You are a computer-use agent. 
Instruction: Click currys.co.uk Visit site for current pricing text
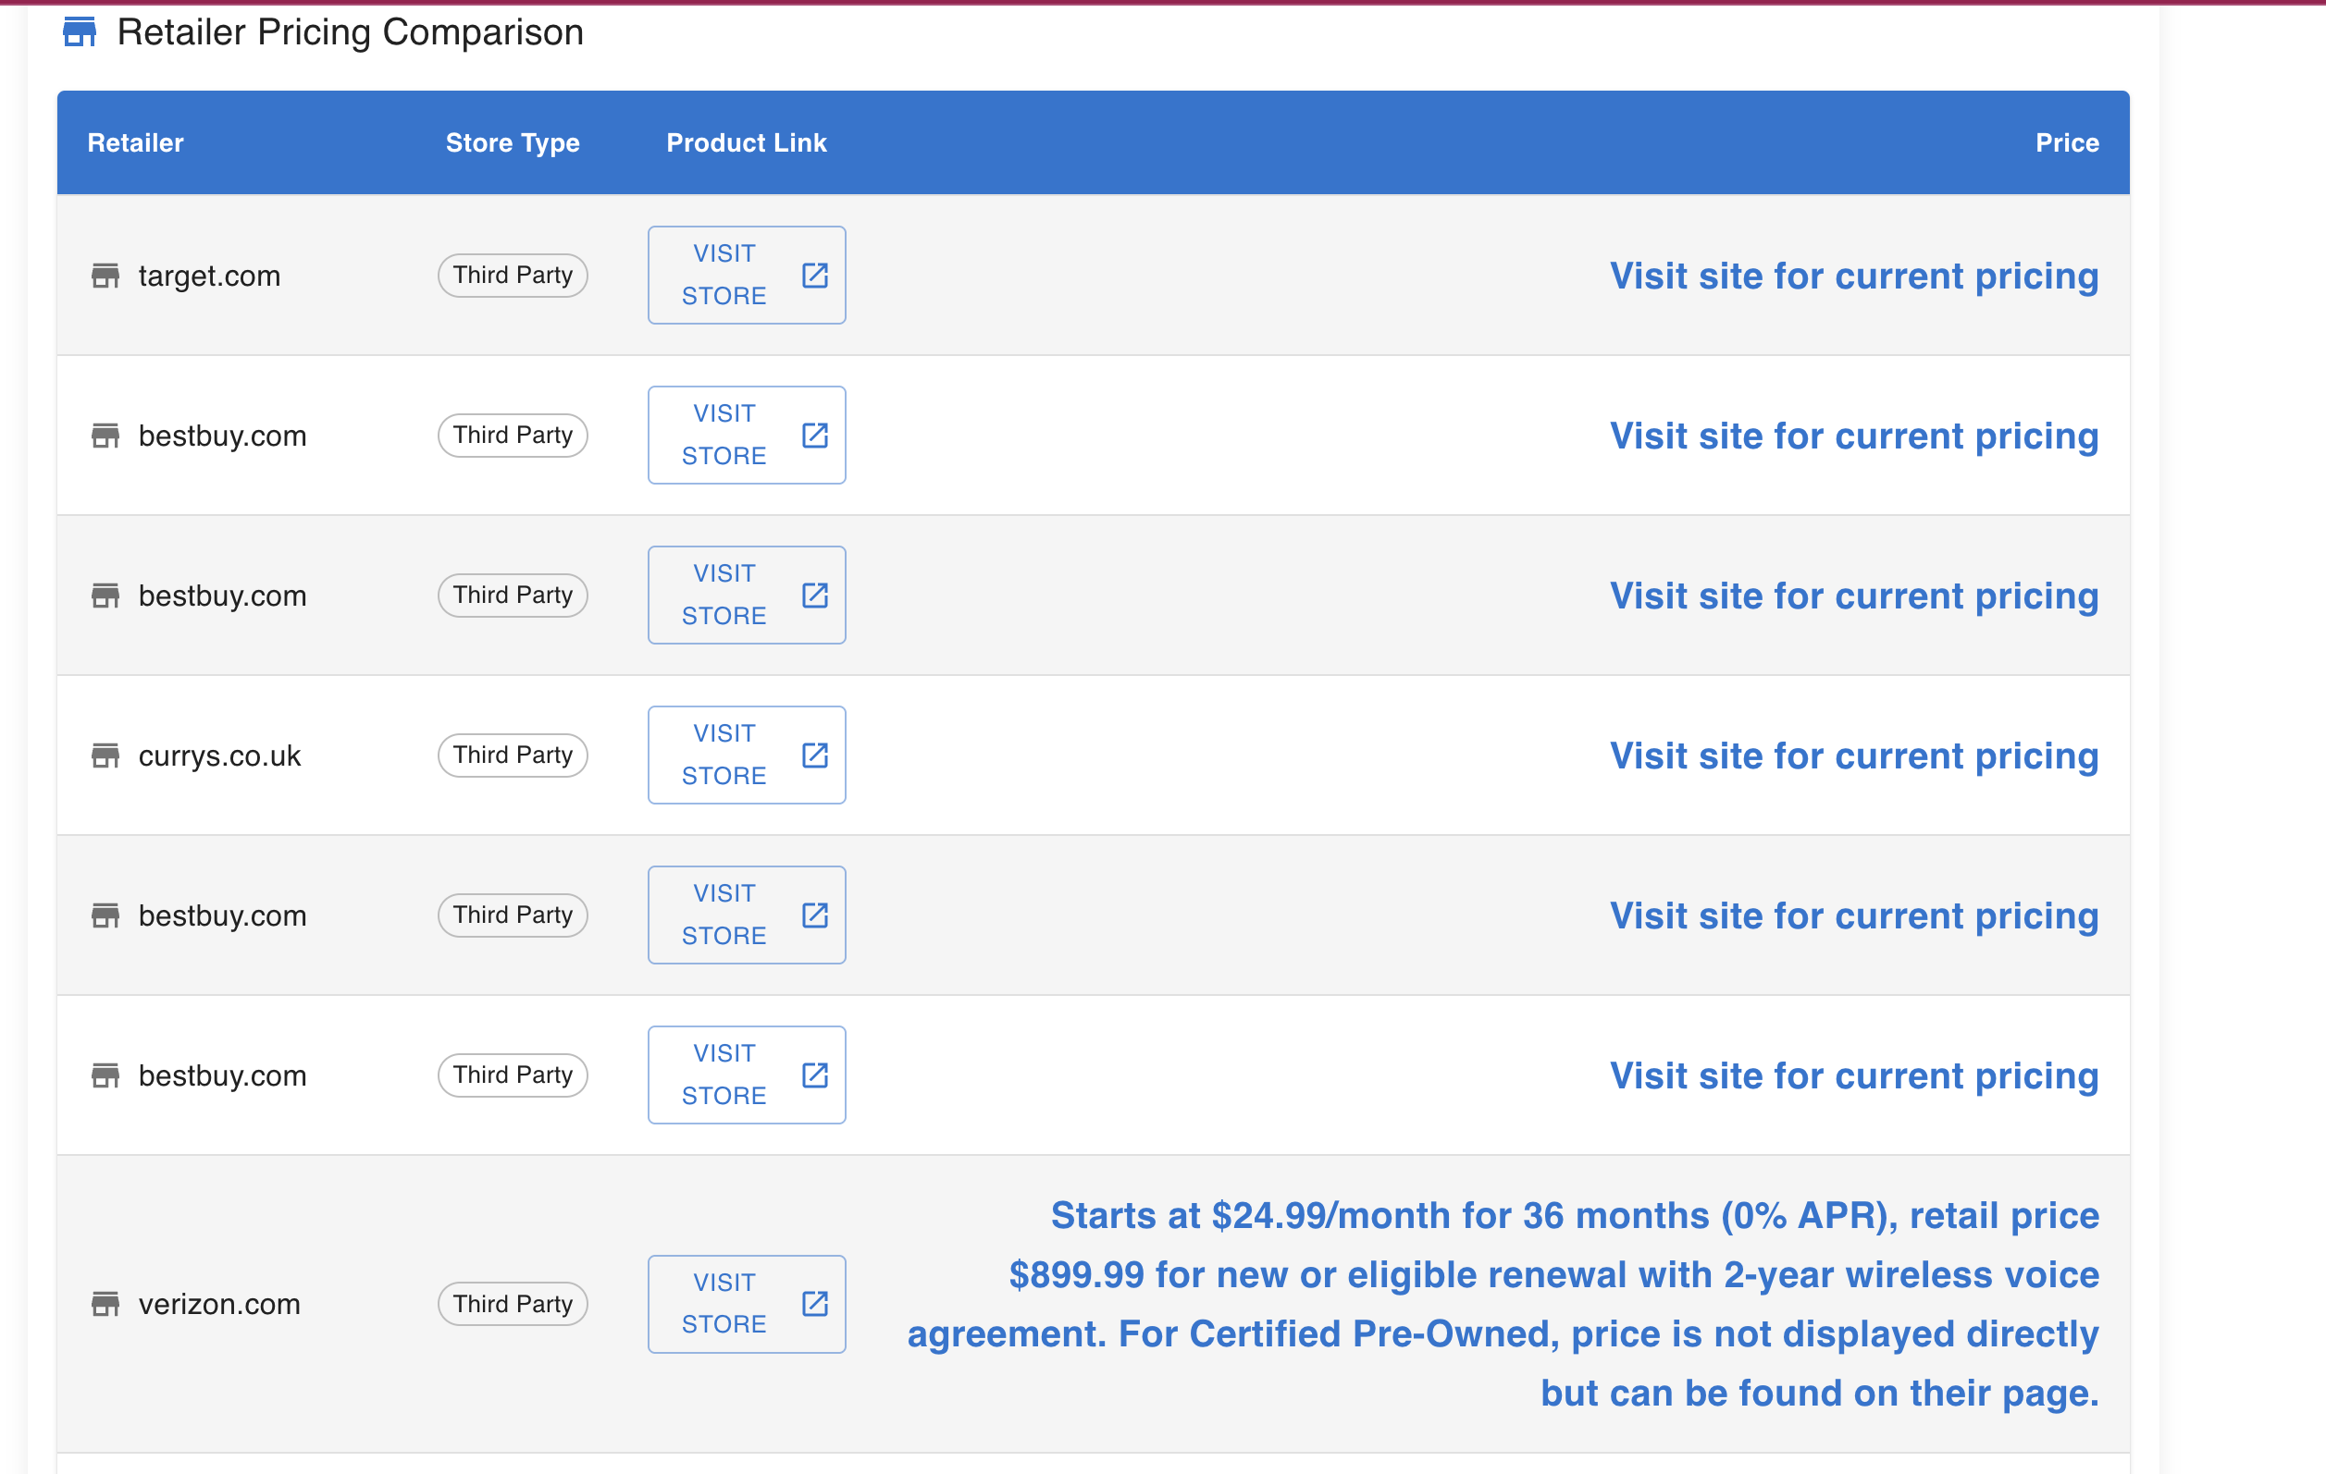[x=1852, y=755]
